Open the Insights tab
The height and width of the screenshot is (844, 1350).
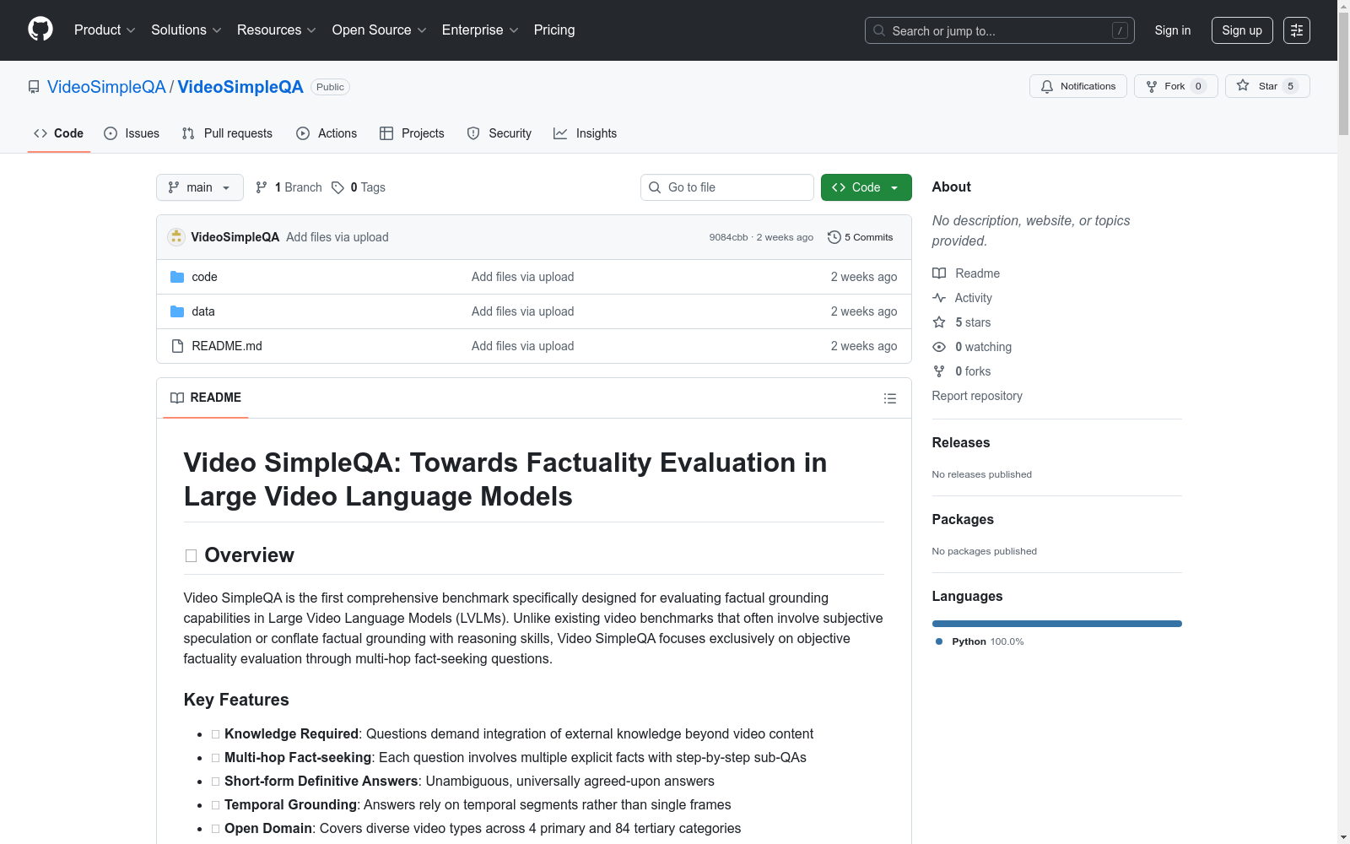(x=585, y=133)
